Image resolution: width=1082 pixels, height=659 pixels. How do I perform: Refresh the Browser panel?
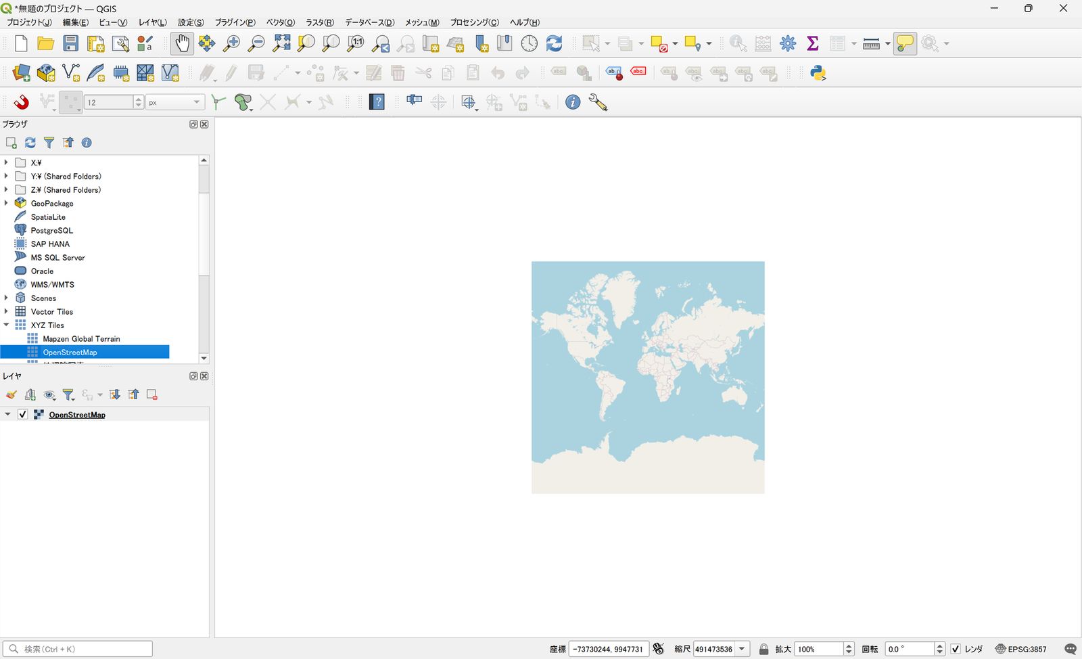tap(30, 143)
